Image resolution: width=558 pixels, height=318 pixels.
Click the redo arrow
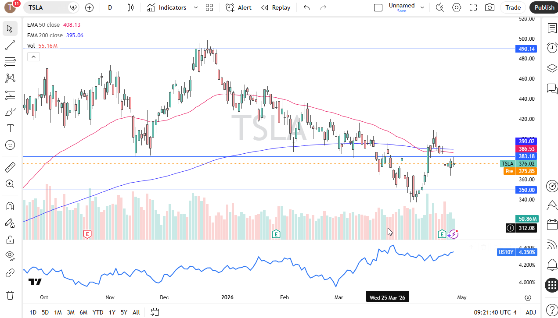point(324,7)
